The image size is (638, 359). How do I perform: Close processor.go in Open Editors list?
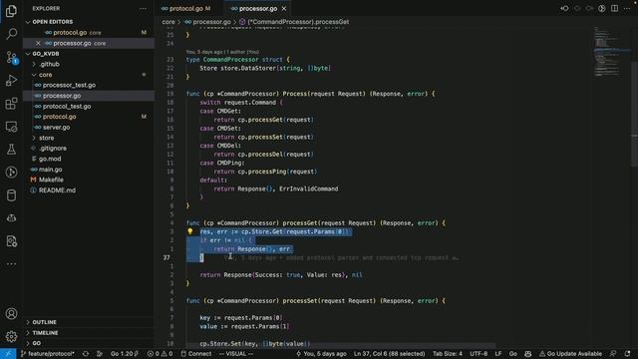38,43
